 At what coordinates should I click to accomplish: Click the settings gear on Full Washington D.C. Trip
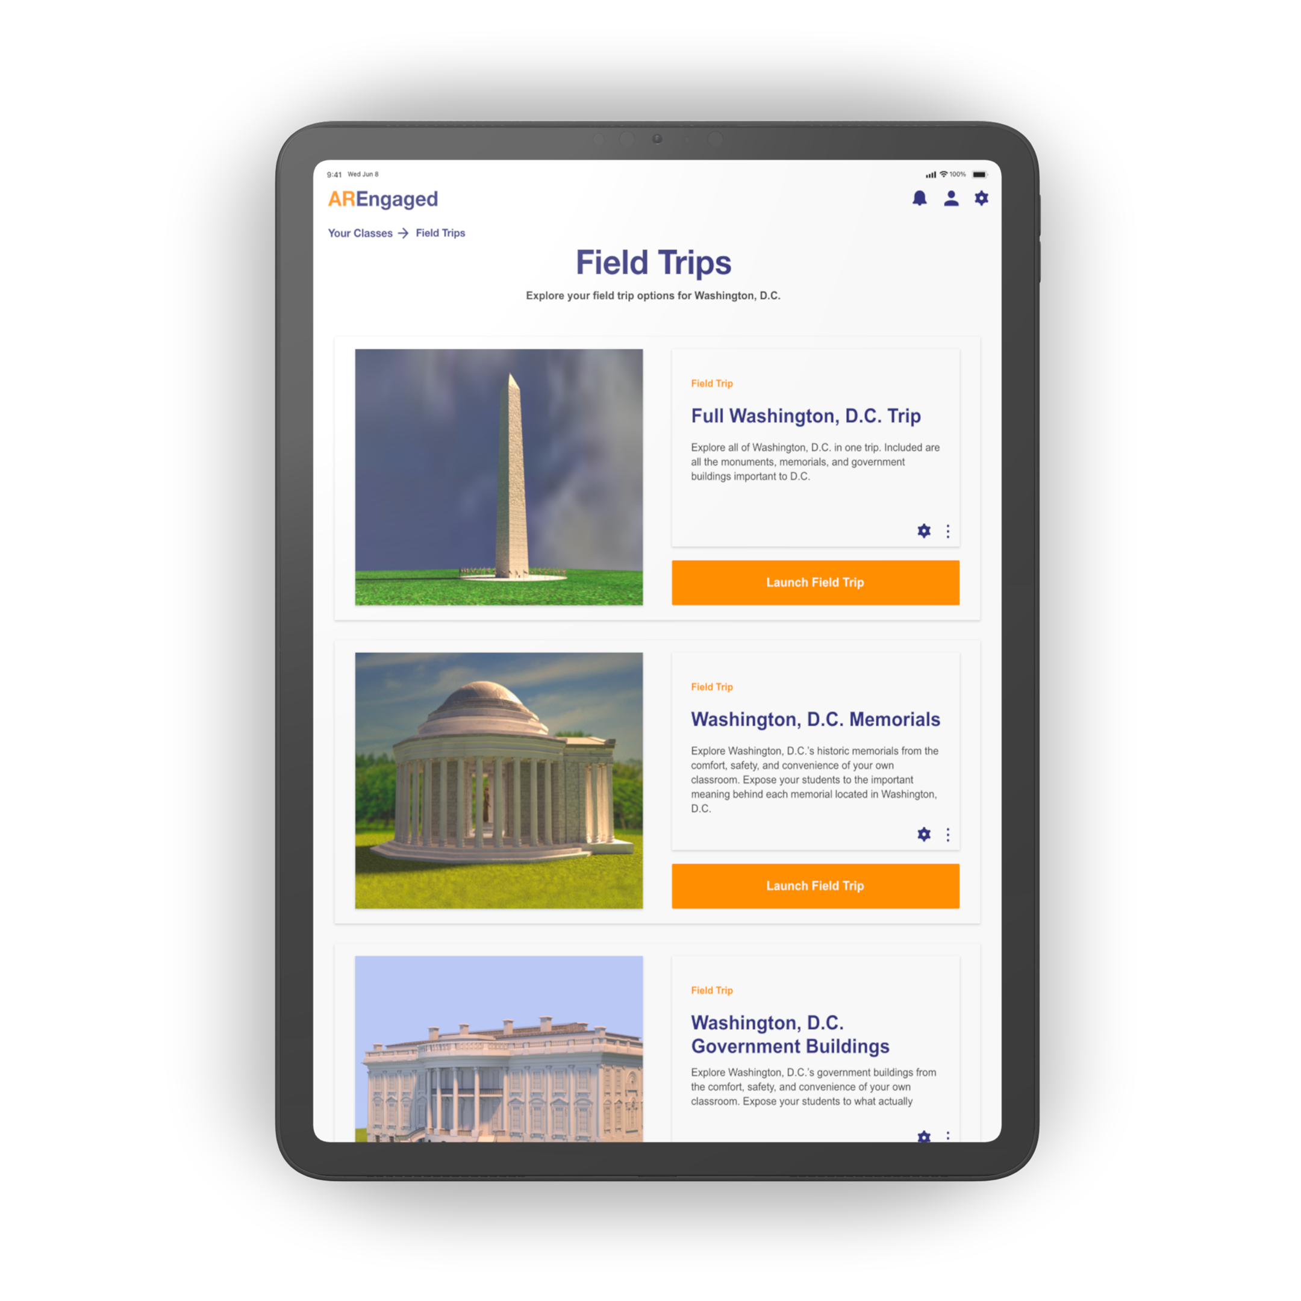tap(925, 530)
